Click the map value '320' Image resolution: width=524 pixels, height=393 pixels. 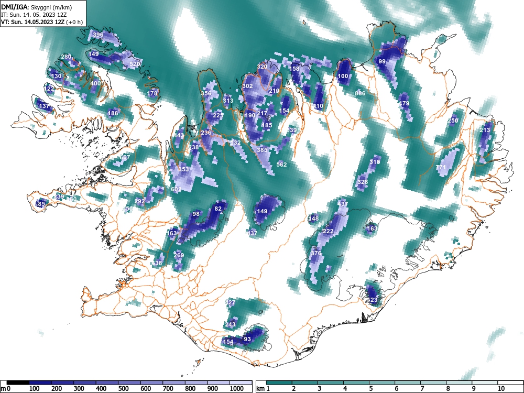point(263,67)
